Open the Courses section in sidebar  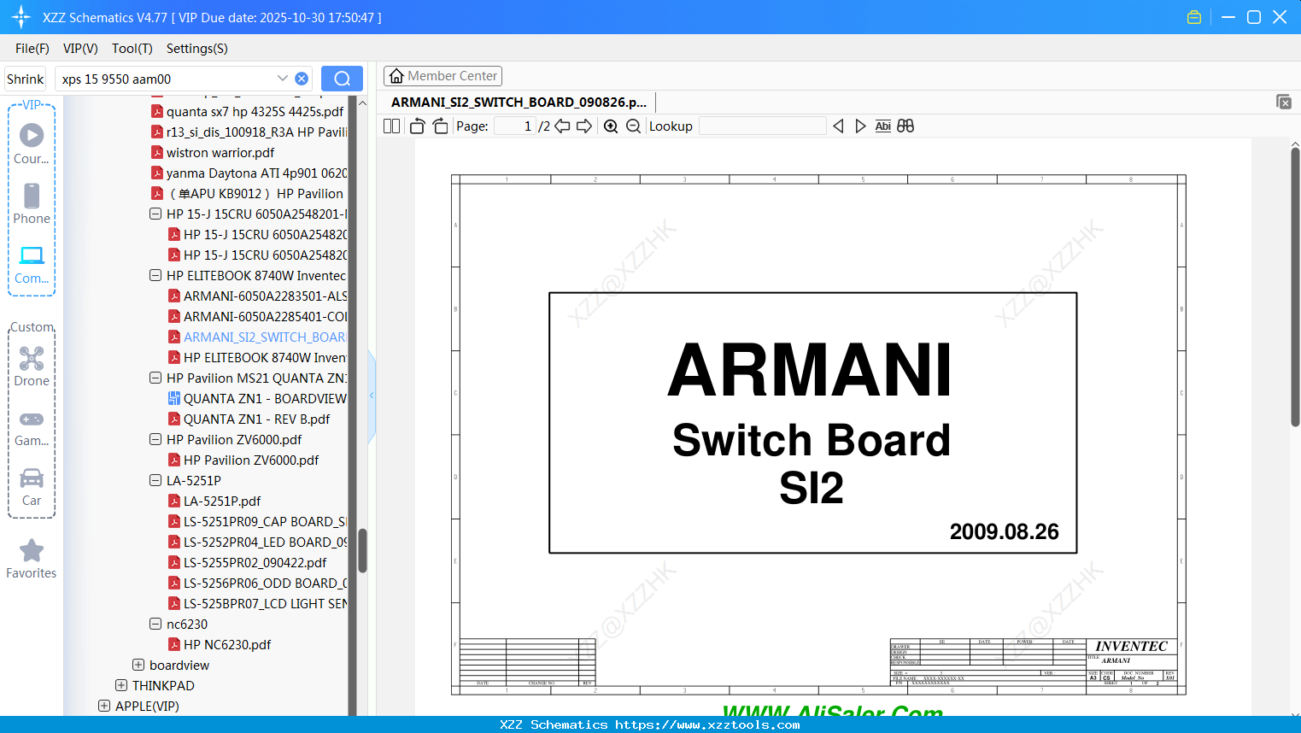point(32,144)
